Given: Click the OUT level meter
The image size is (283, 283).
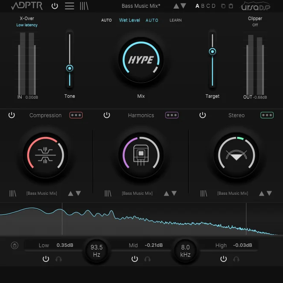Looking at the screenshot, I should click(x=255, y=65).
